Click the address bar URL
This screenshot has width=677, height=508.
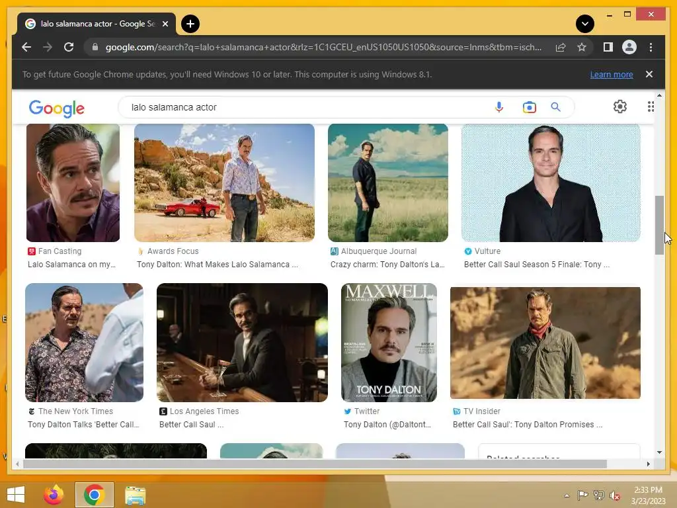coord(323,47)
